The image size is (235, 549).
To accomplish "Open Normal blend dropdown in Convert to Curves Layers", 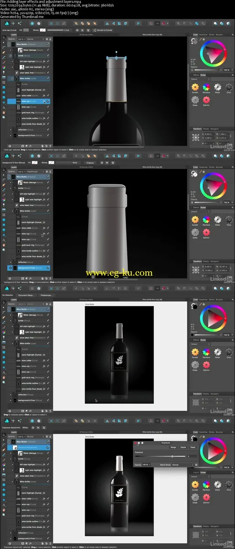I will tap(35, 39).
